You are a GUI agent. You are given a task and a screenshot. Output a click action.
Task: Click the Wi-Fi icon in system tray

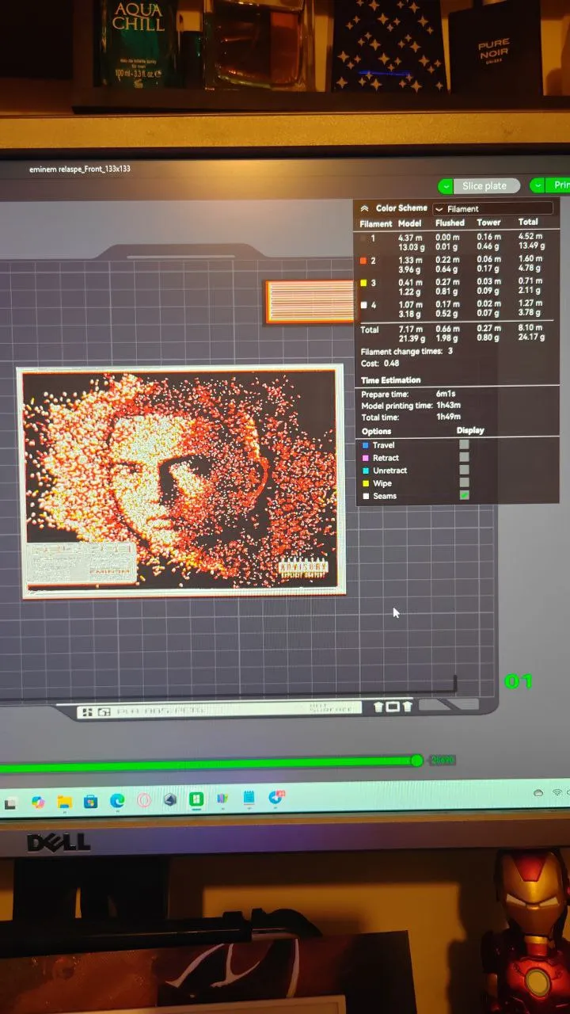pos(557,791)
